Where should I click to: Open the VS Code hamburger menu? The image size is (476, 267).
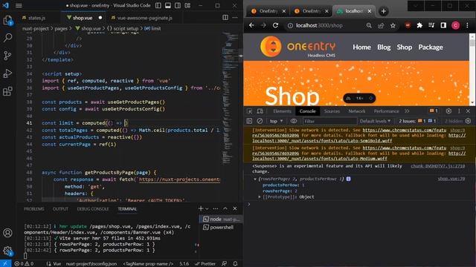tap(19, 5)
